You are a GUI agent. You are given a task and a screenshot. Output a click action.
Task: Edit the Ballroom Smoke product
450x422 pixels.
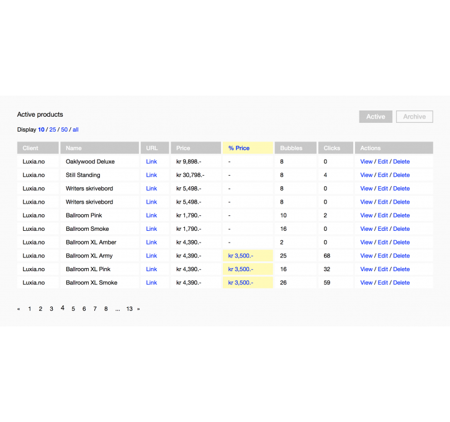pos(382,228)
